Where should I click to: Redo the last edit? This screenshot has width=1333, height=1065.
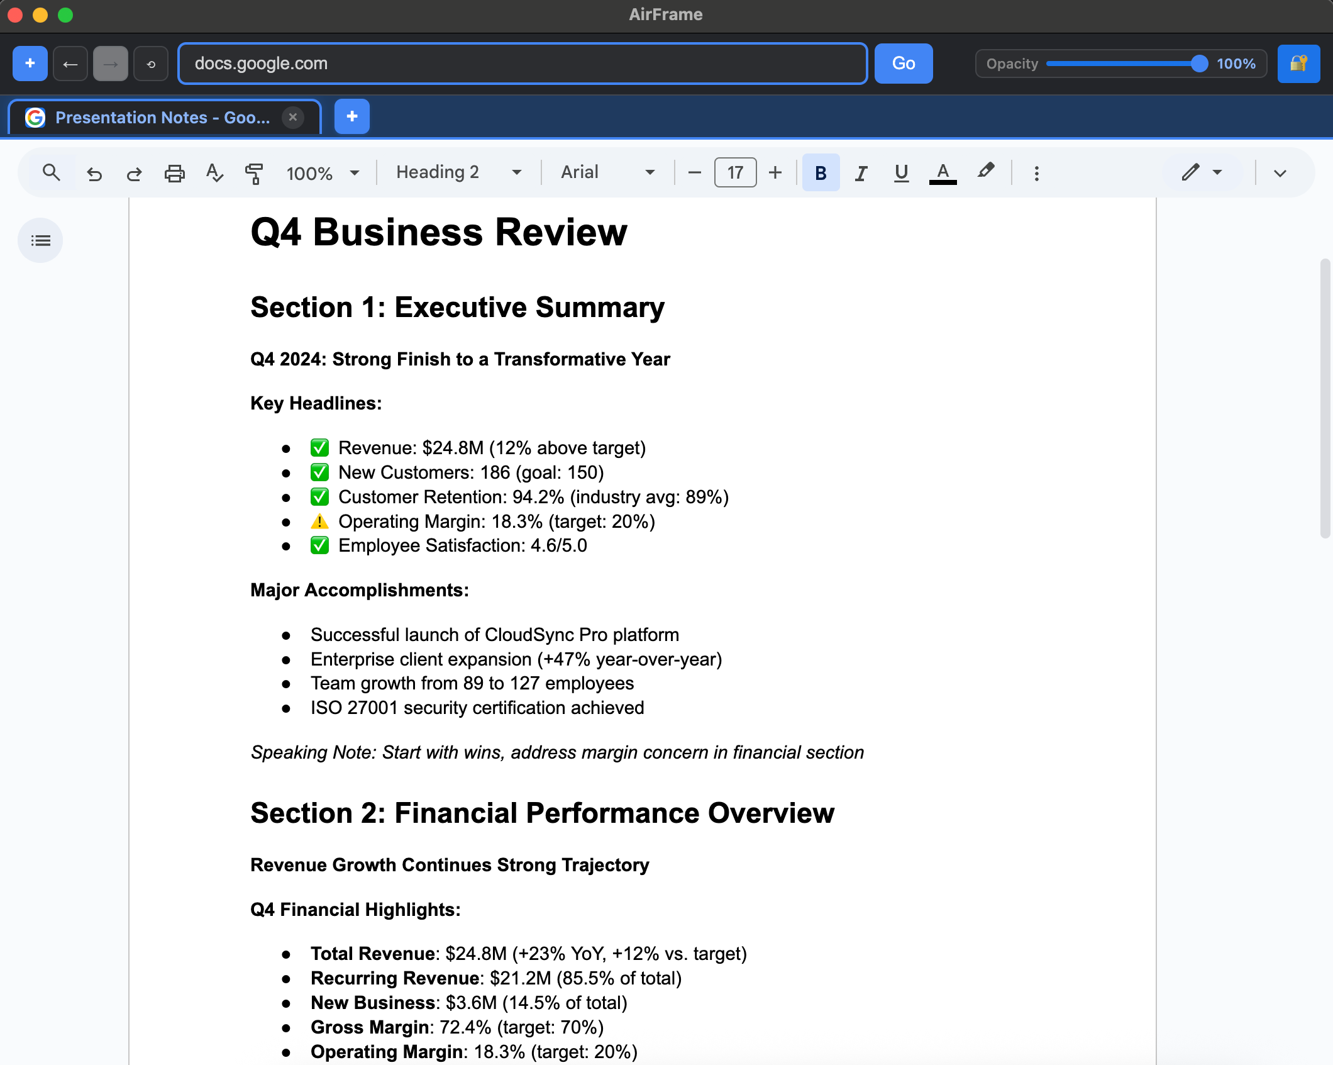134,172
